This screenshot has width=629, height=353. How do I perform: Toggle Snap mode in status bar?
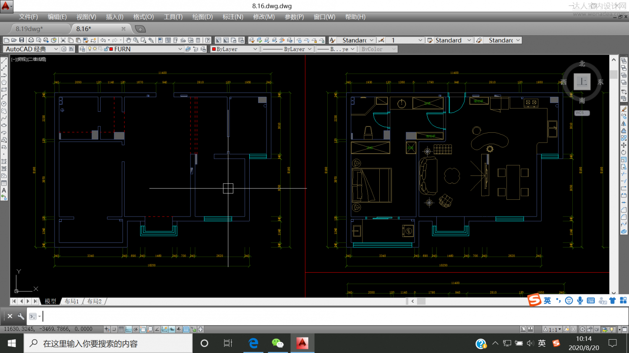[114, 330]
